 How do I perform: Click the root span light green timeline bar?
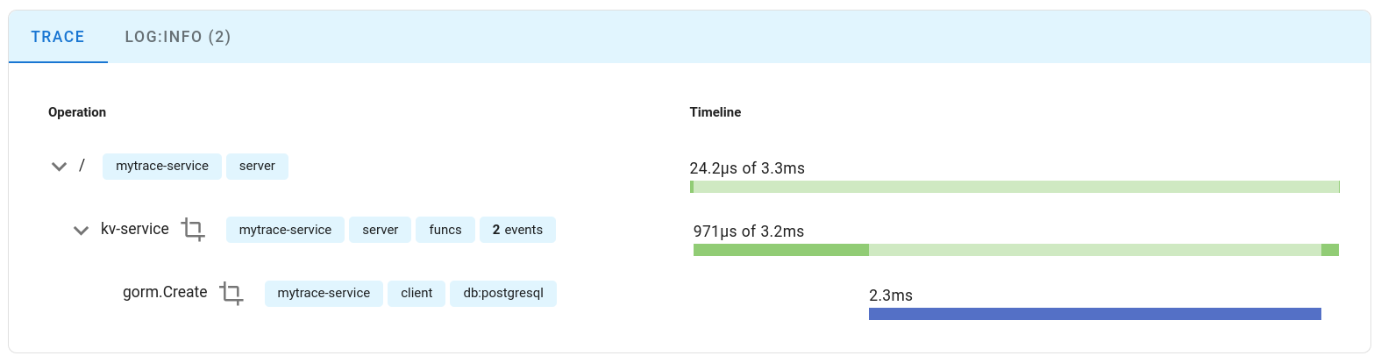[x=1015, y=187]
